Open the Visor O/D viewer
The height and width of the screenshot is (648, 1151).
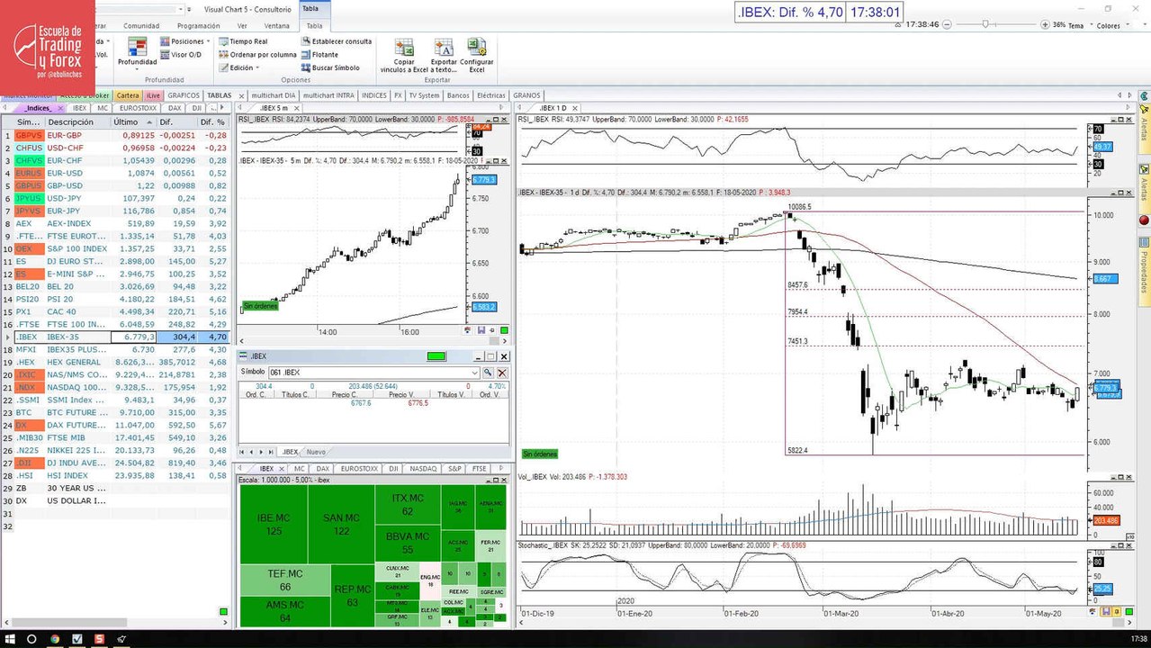[181, 55]
